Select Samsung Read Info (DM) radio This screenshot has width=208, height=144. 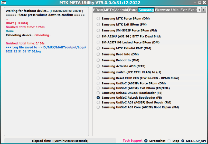98,54
